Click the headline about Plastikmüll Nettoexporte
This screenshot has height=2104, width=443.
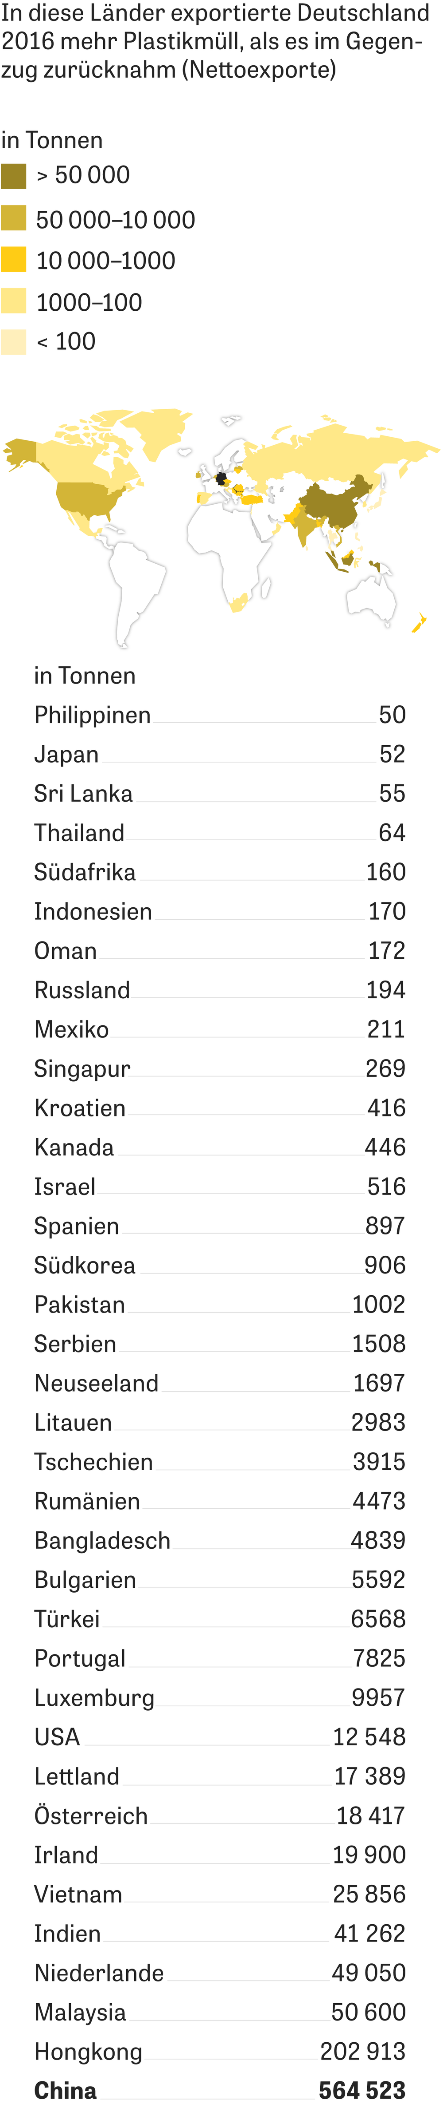[x=215, y=41]
